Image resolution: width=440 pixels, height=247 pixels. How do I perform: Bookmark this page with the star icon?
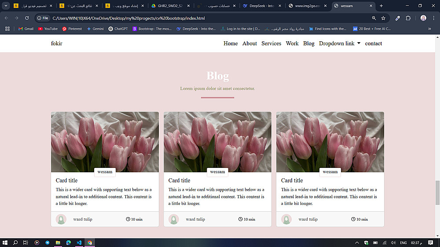pyautogui.click(x=383, y=18)
